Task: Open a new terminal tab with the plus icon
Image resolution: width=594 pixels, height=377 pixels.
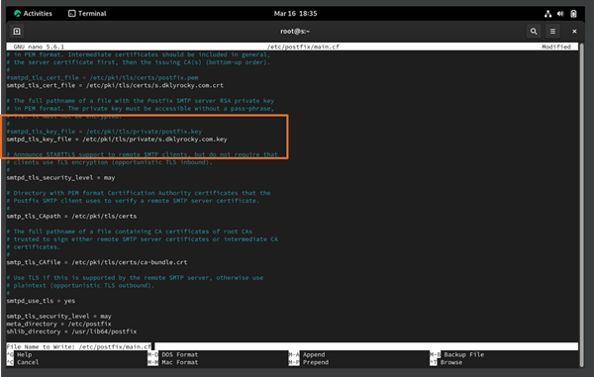Action: point(17,32)
